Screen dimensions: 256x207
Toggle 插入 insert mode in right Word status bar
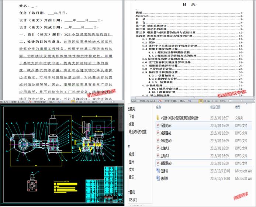point(182,101)
